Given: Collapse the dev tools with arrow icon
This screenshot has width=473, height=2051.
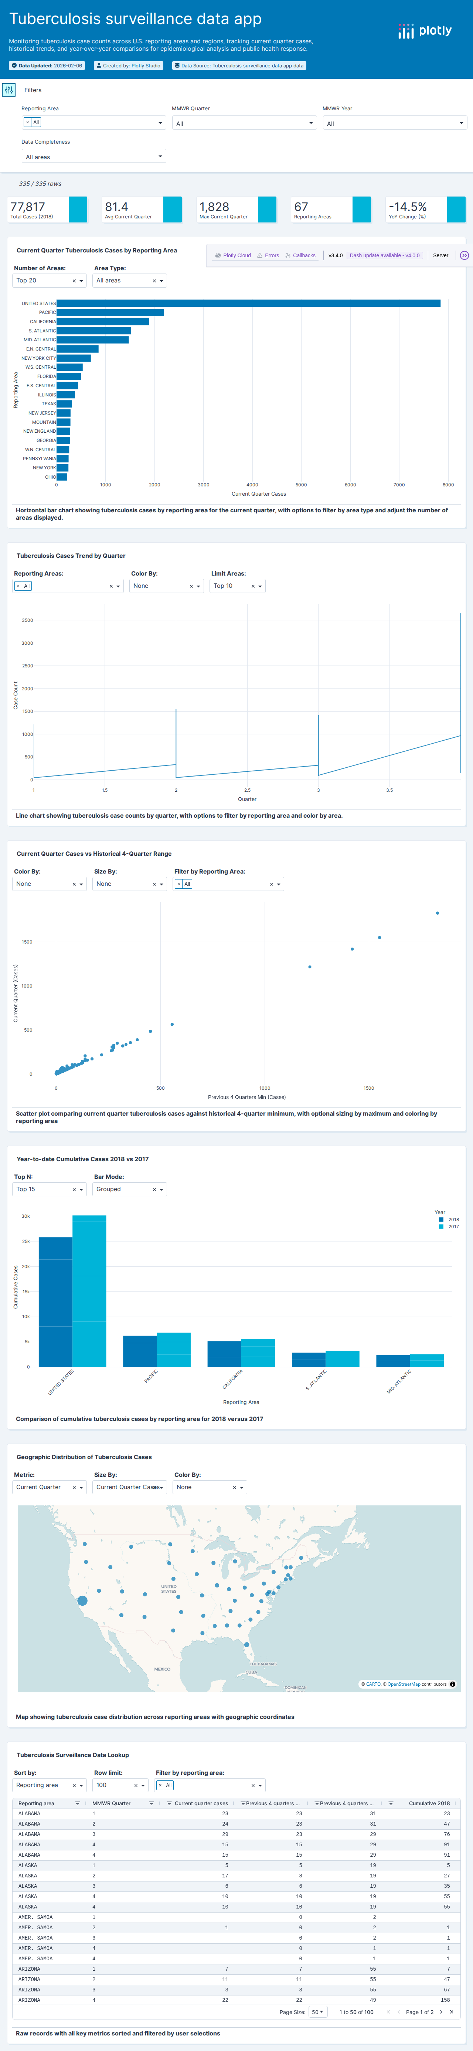Looking at the screenshot, I should 464,255.
